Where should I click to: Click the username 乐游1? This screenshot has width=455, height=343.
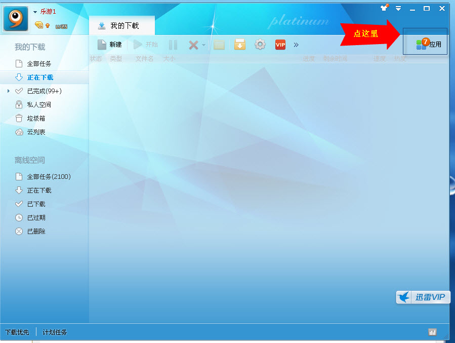point(48,12)
